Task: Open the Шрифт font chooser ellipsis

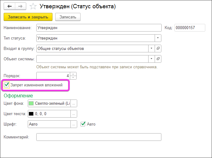Action: point(74,124)
